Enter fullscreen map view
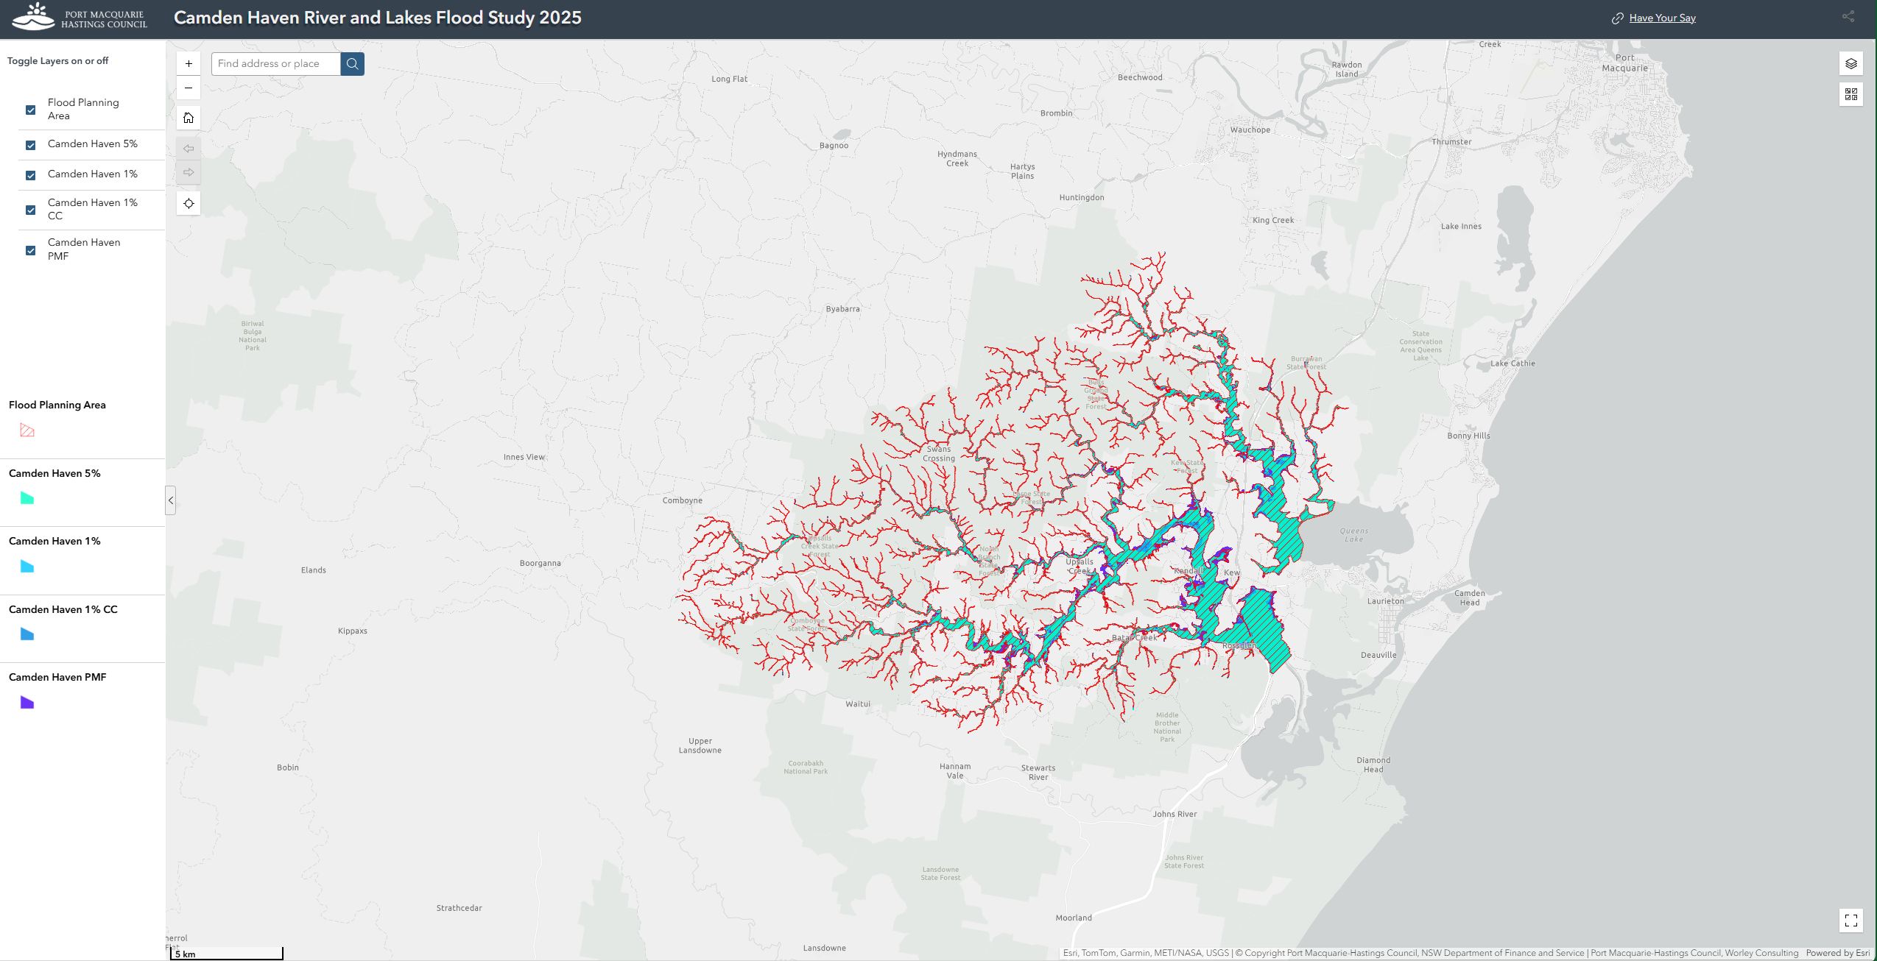This screenshot has width=1877, height=961. pyautogui.click(x=1850, y=920)
